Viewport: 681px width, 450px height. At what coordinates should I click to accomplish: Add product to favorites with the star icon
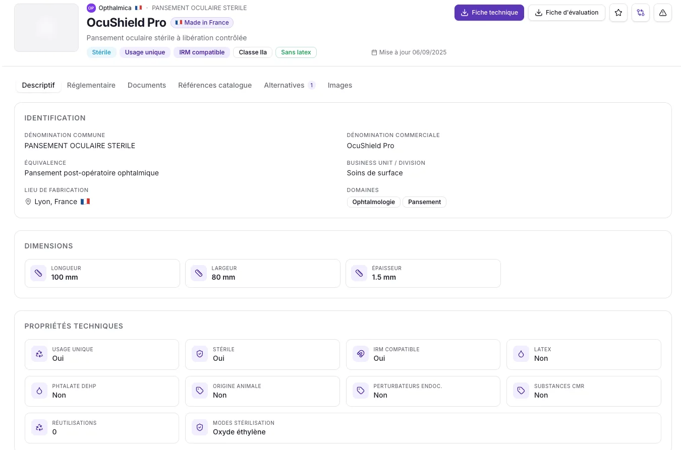[618, 13]
